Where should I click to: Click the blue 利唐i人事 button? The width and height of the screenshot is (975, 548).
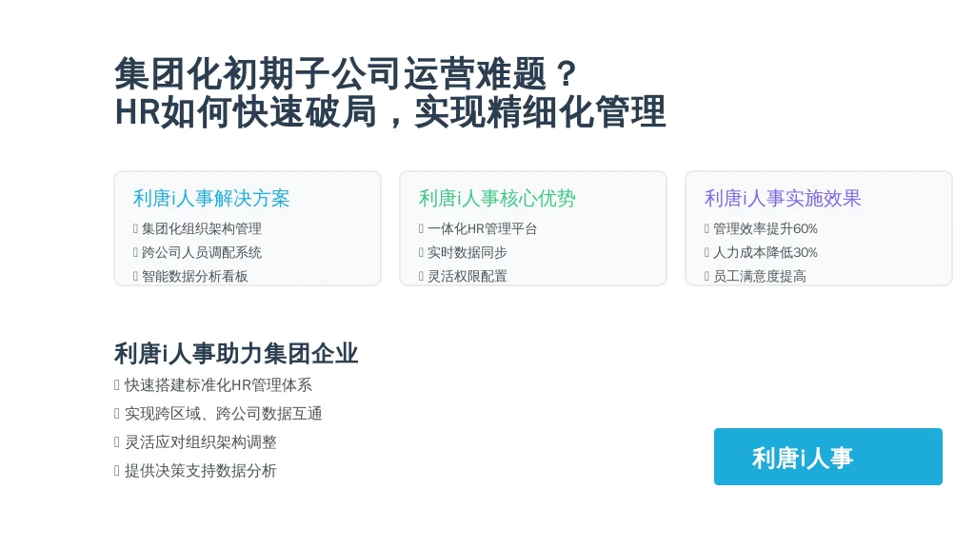click(x=827, y=457)
